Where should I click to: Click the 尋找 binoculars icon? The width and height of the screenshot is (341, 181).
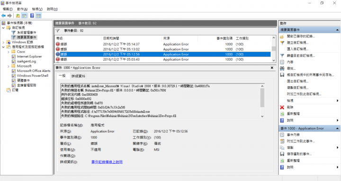pyautogui.click(x=282, y=69)
